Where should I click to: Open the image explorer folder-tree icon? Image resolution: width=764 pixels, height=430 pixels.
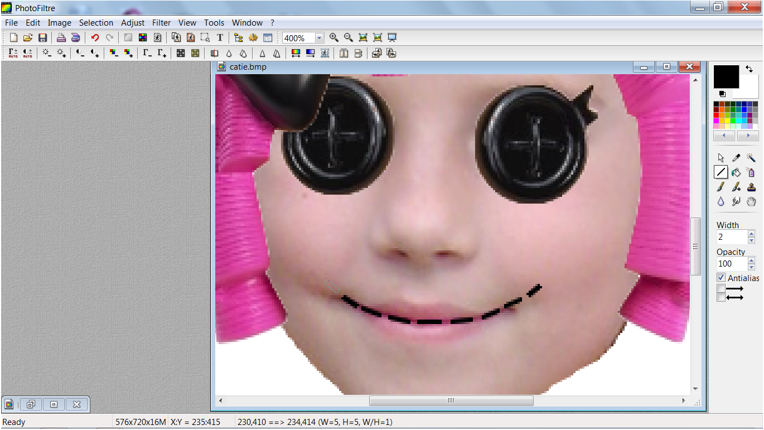(x=239, y=38)
